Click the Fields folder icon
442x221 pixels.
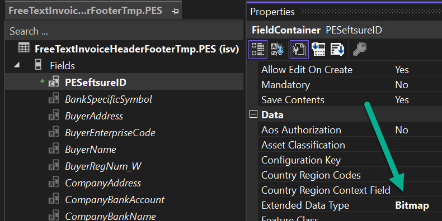point(39,65)
